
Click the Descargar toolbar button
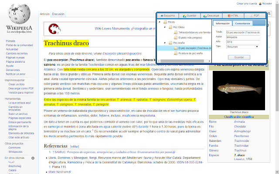[211, 15]
